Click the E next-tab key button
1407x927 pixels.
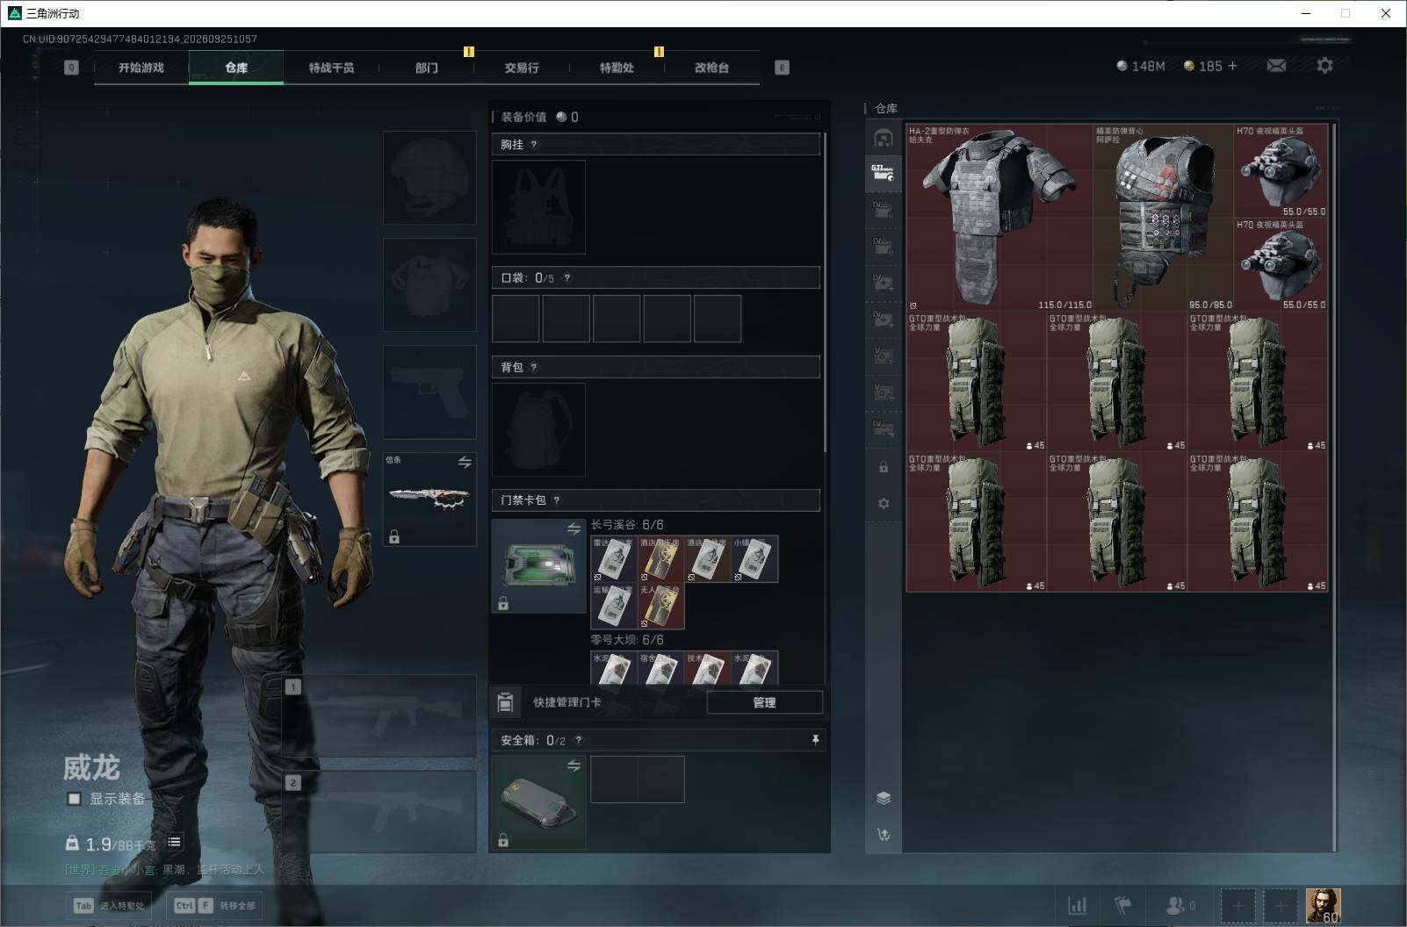(x=782, y=68)
